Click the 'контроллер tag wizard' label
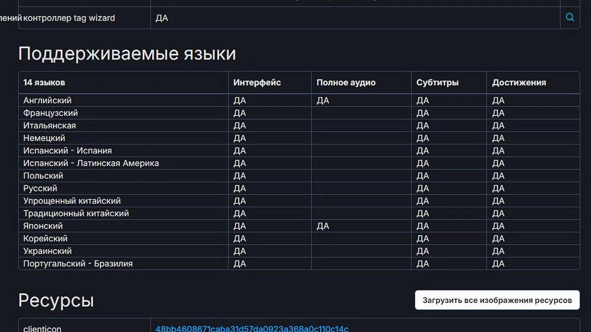 (69, 18)
